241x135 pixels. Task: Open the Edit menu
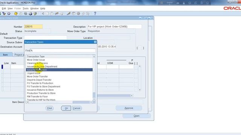pos(4,9)
